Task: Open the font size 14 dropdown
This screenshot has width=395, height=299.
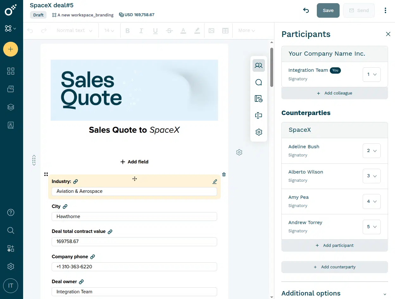Action: point(109,30)
